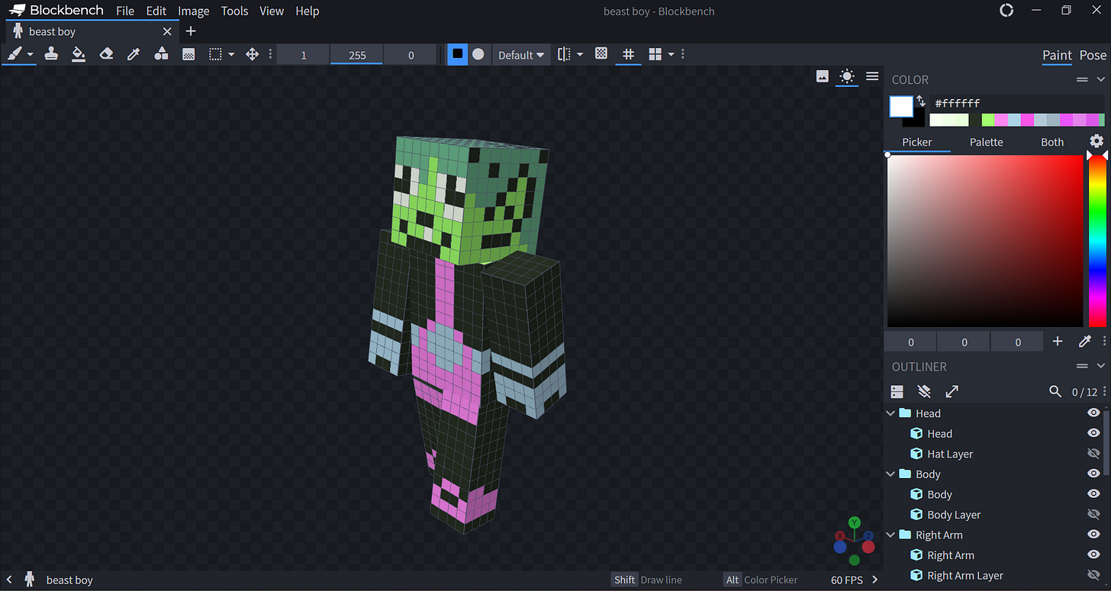Open the split screen layout icon
The height and width of the screenshot is (591, 1111).
(x=655, y=54)
